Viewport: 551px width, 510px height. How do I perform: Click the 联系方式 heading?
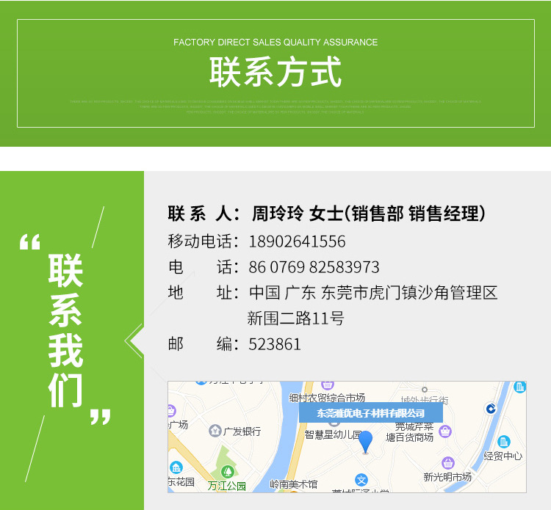275,73
